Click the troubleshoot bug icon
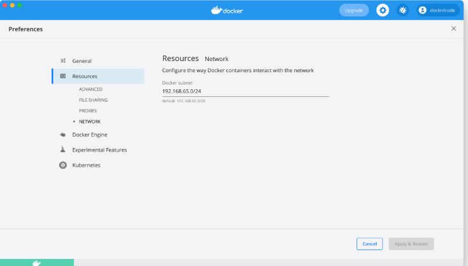468x266 pixels. 403,10
